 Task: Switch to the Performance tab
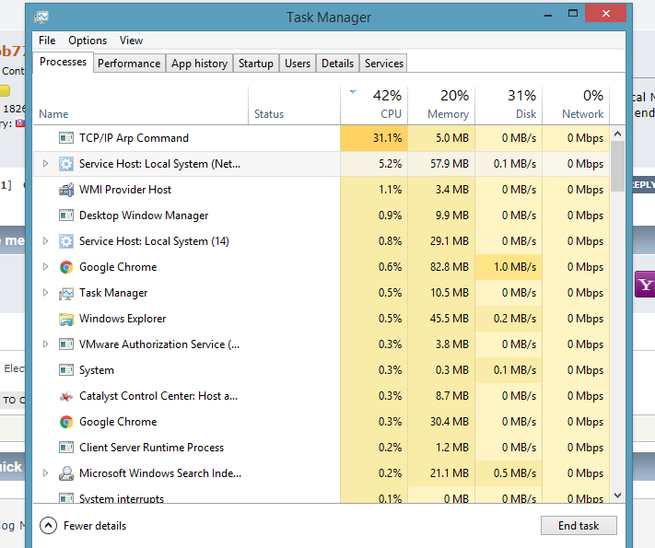[129, 64]
